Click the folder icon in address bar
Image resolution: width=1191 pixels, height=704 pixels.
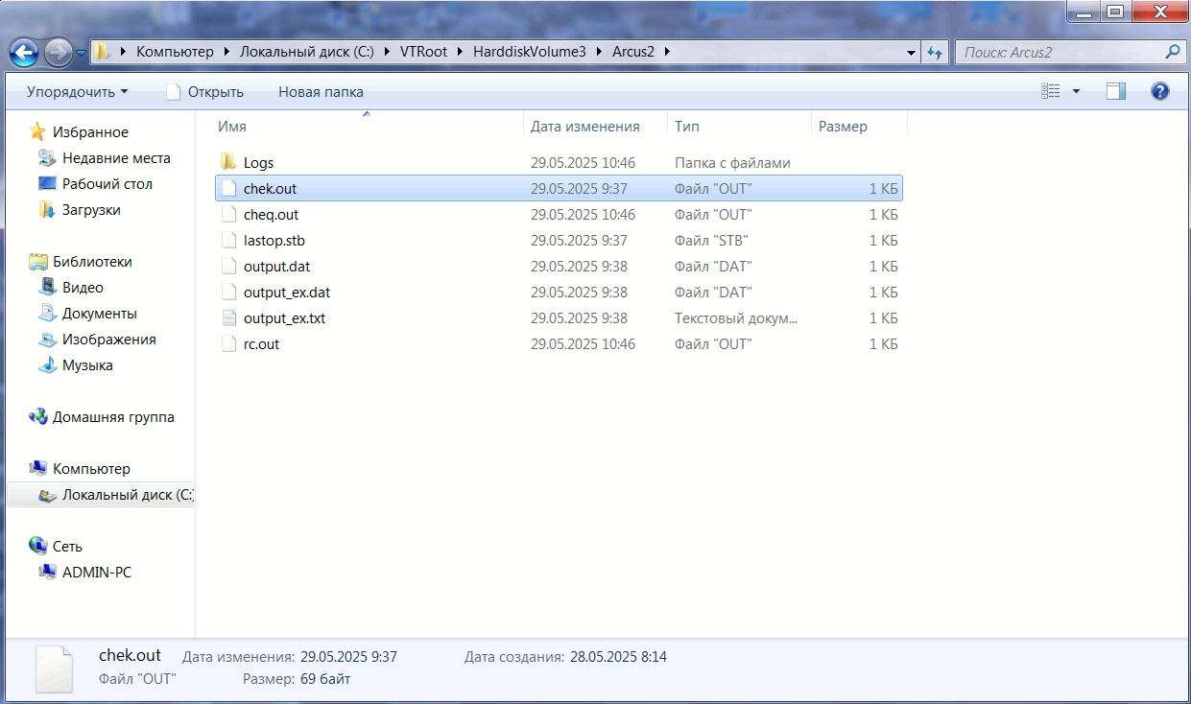103,52
